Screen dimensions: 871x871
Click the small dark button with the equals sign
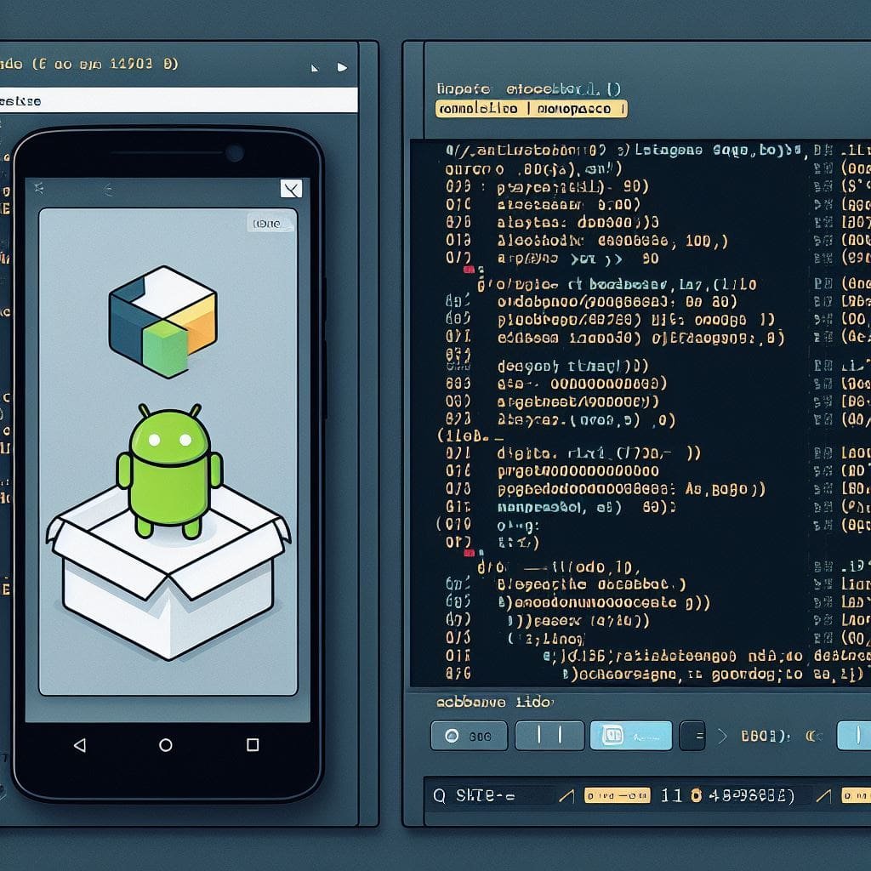coord(692,736)
